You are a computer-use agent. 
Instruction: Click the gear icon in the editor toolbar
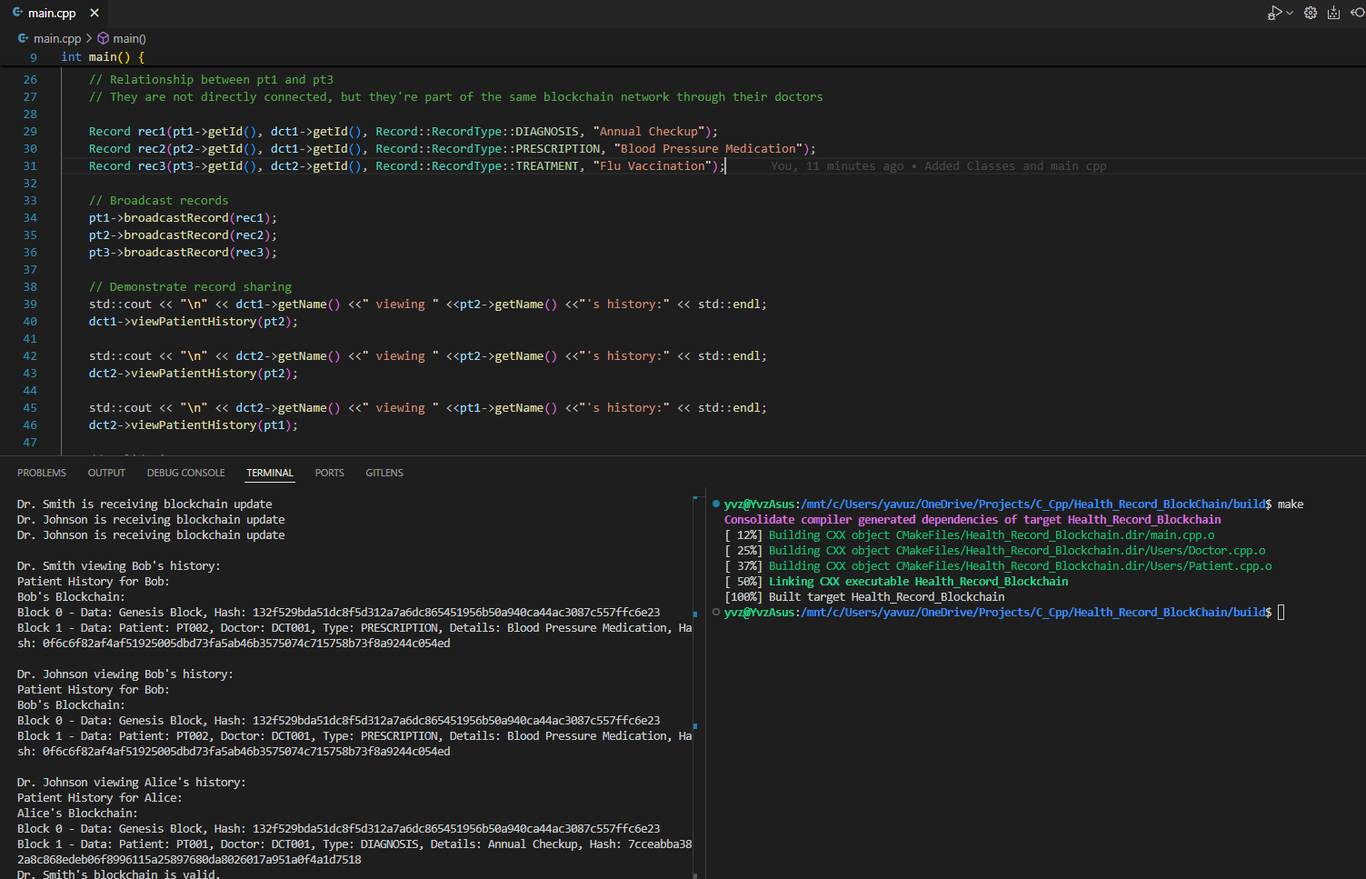pos(1311,13)
